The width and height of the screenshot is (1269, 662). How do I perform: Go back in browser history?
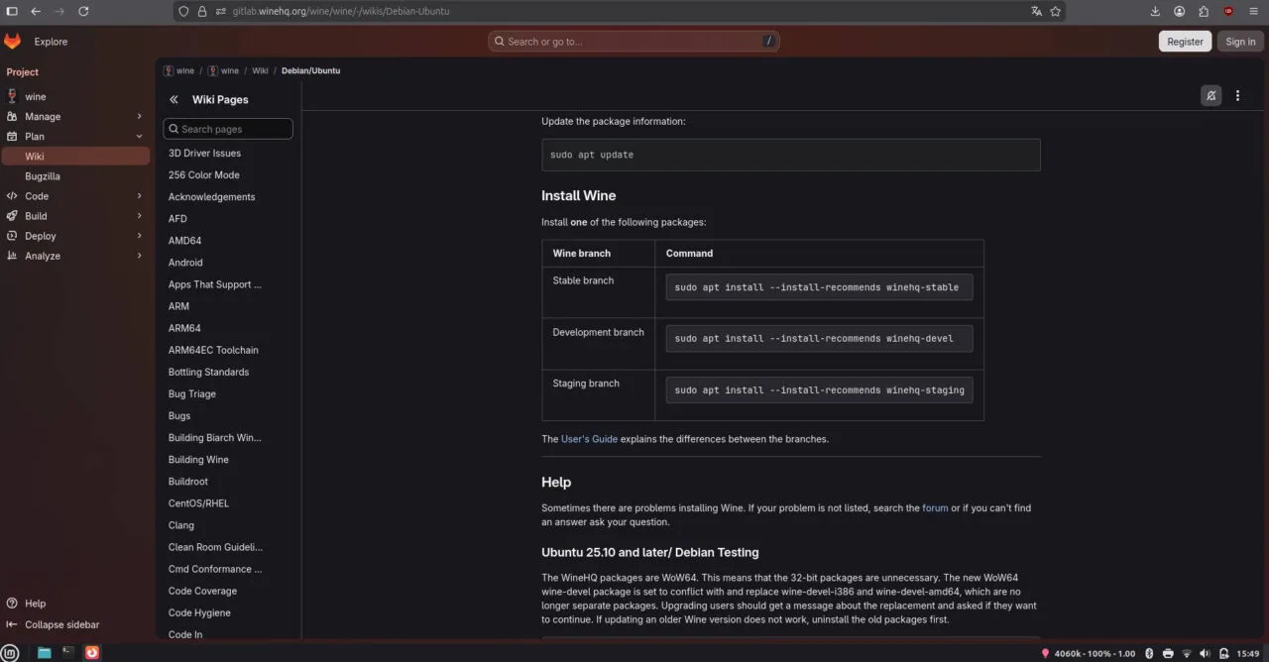click(36, 11)
